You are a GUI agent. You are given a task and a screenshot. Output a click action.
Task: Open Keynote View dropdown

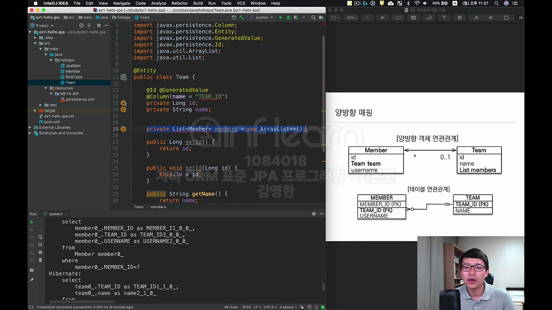pos(335,18)
